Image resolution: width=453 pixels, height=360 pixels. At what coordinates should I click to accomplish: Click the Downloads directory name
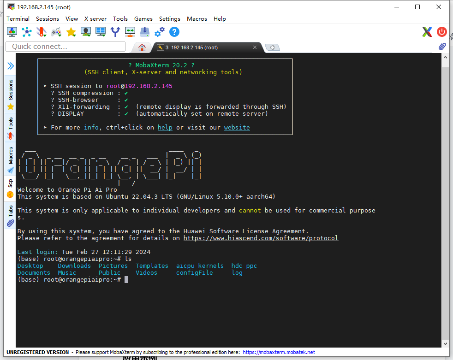click(74, 266)
